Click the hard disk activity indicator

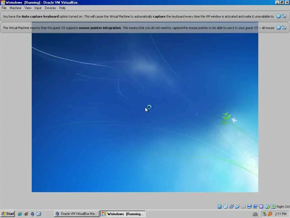219,207
